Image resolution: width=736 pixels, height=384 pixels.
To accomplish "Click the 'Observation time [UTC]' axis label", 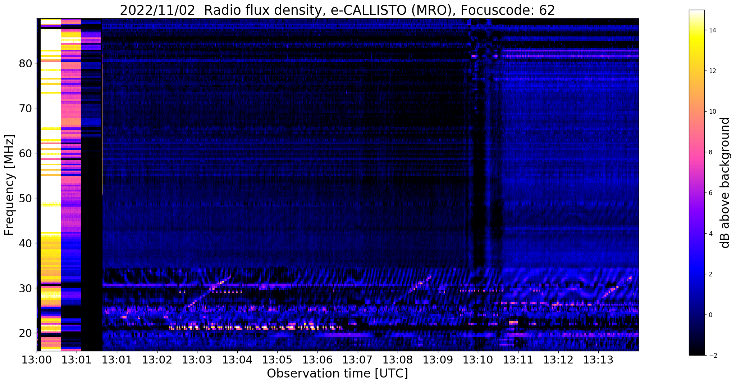I will [x=337, y=374].
